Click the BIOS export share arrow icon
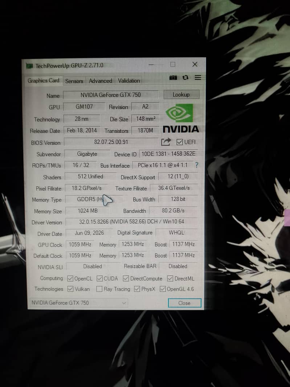The height and width of the screenshot is (387, 290). (166, 142)
